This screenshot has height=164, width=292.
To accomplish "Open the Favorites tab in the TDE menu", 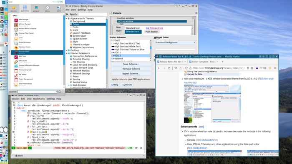I will coord(14,9).
